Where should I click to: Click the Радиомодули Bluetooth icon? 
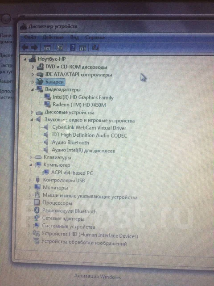click(x=37, y=210)
